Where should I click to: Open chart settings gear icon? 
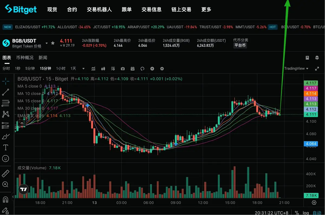click(162, 69)
